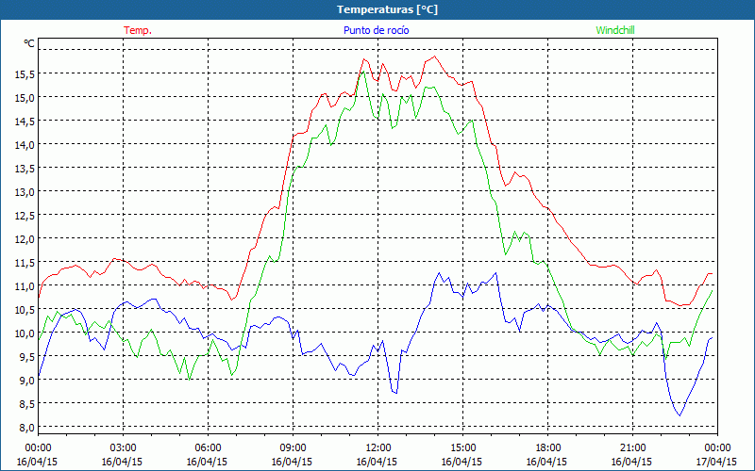Click the 03:00 time axis label
The height and width of the screenshot is (471, 755).
click(x=124, y=448)
